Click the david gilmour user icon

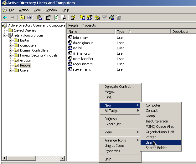point(70,43)
